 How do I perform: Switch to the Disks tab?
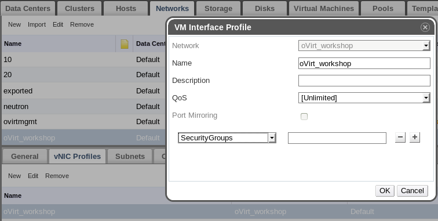pyautogui.click(x=265, y=8)
